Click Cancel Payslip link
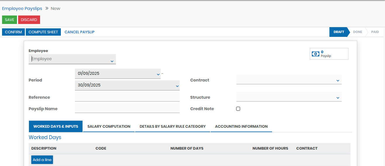Screen dimensions: 385x166 tap(80, 32)
